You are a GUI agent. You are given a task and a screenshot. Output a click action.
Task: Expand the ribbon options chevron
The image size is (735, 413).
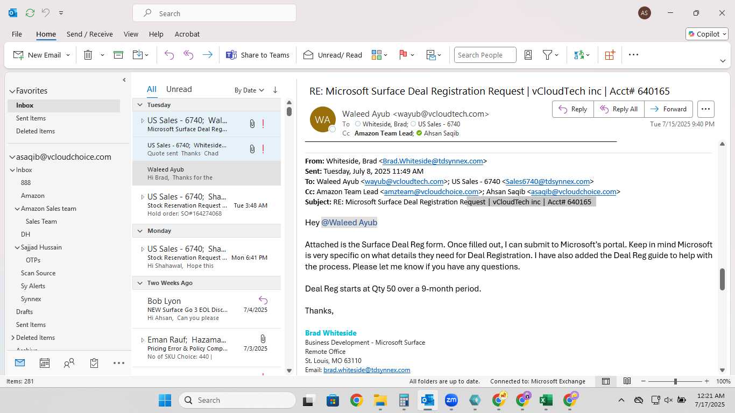[x=723, y=61]
